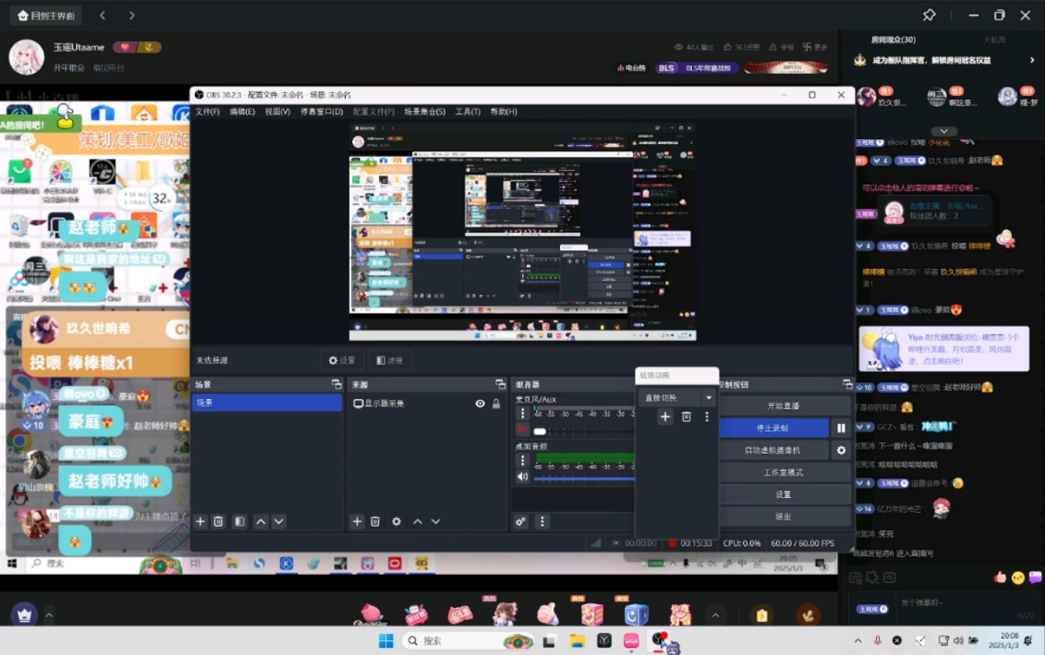Add a new source in OBS

[x=357, y=521]
